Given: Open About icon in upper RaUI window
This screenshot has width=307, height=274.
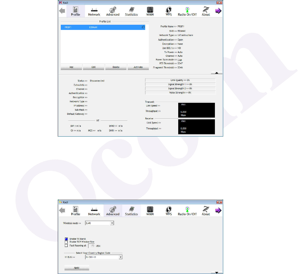Looking at the screenshot, I should (206, 11).
